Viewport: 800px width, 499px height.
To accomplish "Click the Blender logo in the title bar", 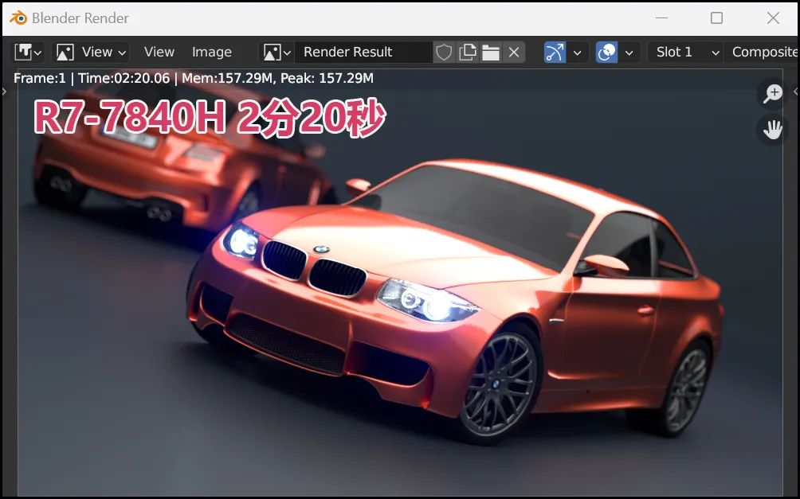I will [x=18, y=18].
